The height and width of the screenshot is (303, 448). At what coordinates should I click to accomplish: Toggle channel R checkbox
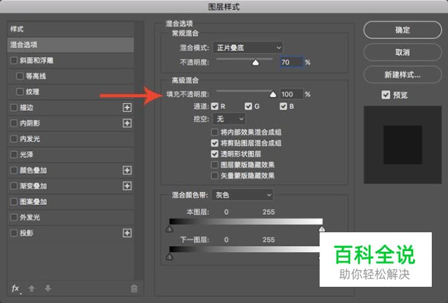click(215, 106)
